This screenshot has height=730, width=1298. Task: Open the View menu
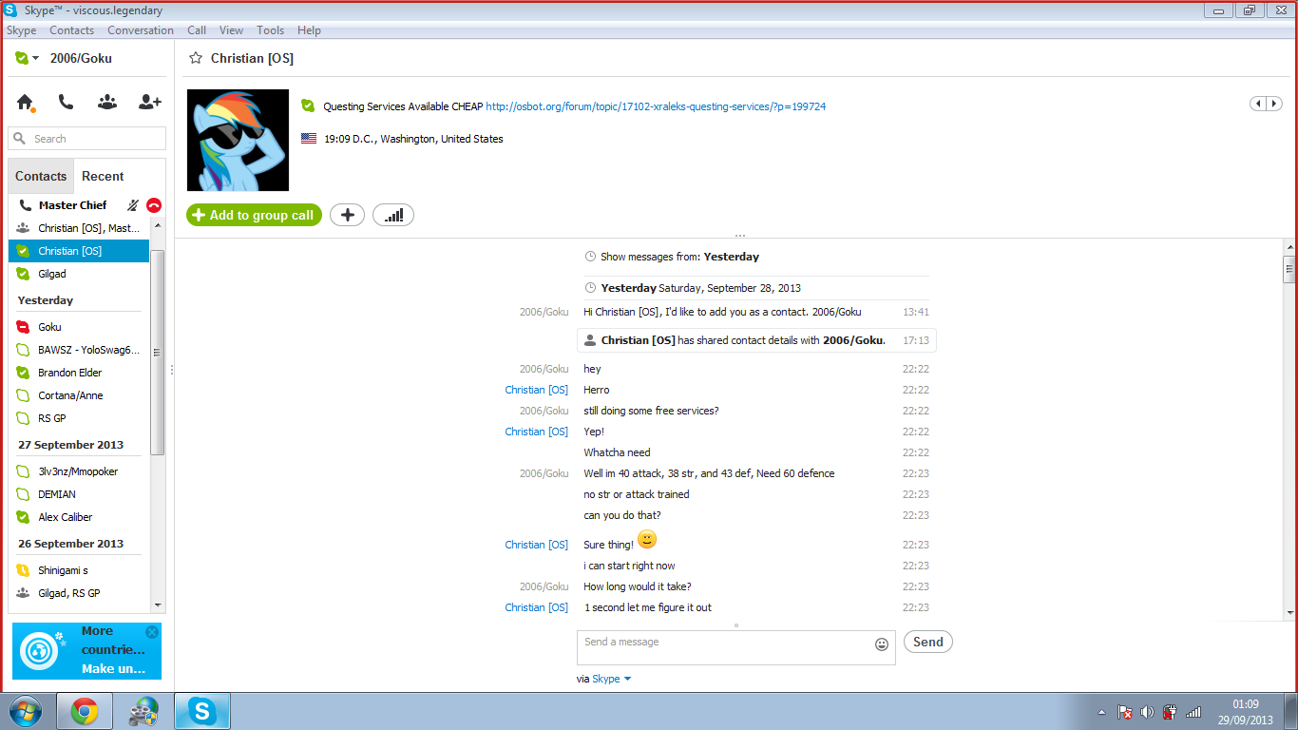[231, 30]
